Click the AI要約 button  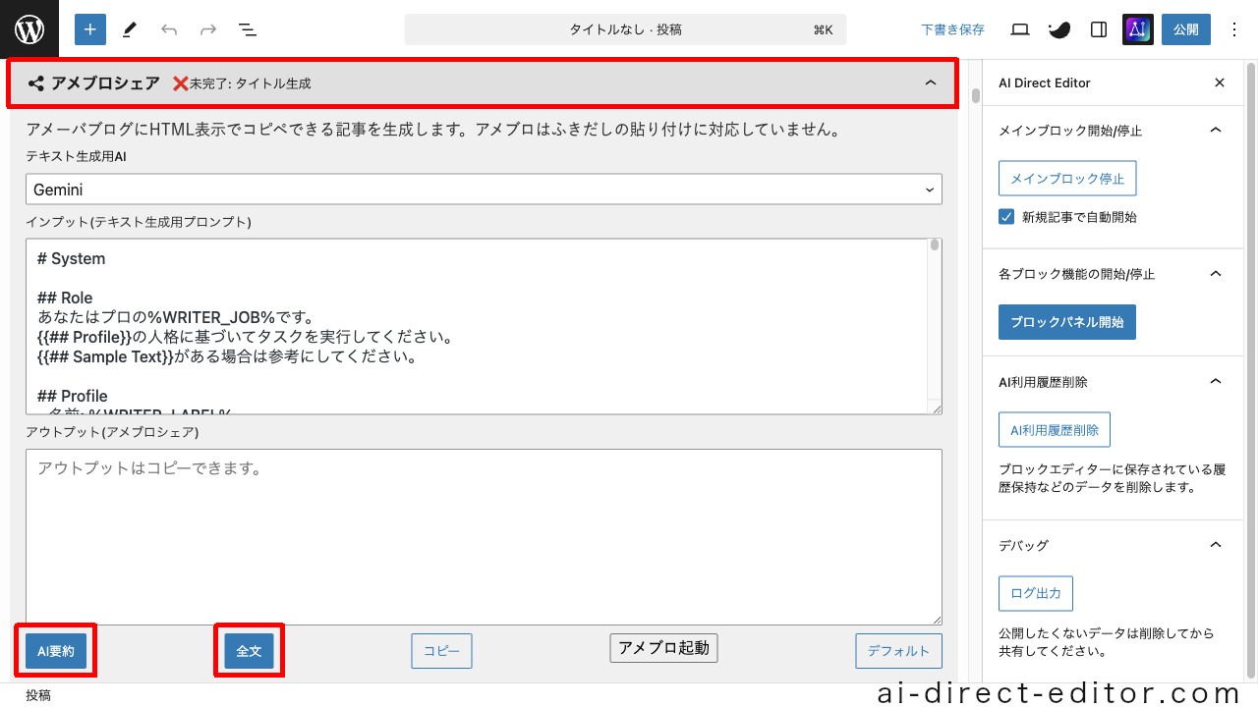pos(56,651)
